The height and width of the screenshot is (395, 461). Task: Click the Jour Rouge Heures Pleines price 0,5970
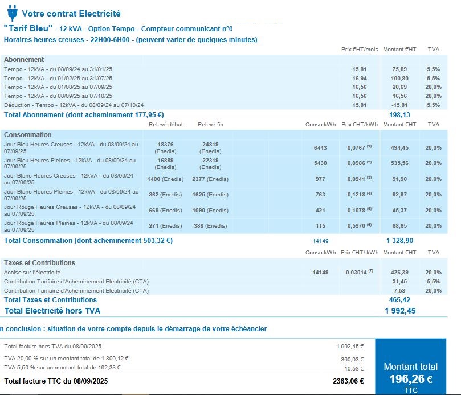(x=356, y=226)
